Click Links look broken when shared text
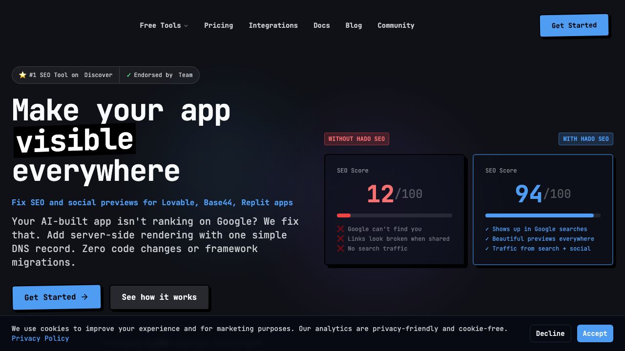This screenshot has height=351, width=625. coord(398,239)
